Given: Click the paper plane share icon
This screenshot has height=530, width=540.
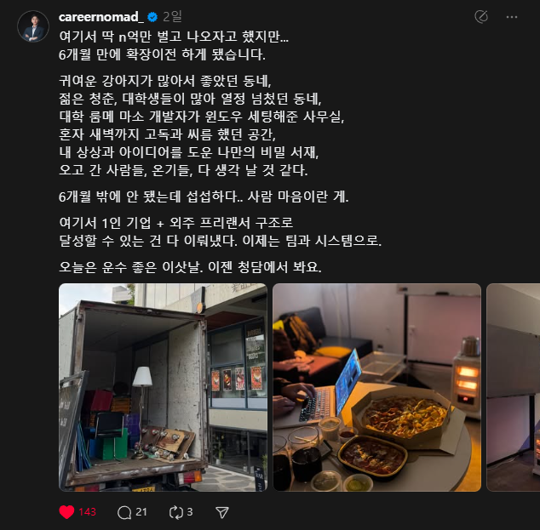Looking at the screenshot, I should click(x=222, y=512).
